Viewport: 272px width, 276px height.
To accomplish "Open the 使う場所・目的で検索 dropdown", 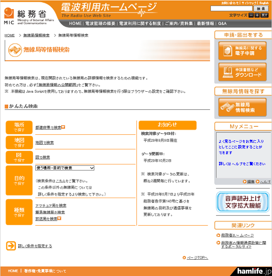I will [65, 168].
